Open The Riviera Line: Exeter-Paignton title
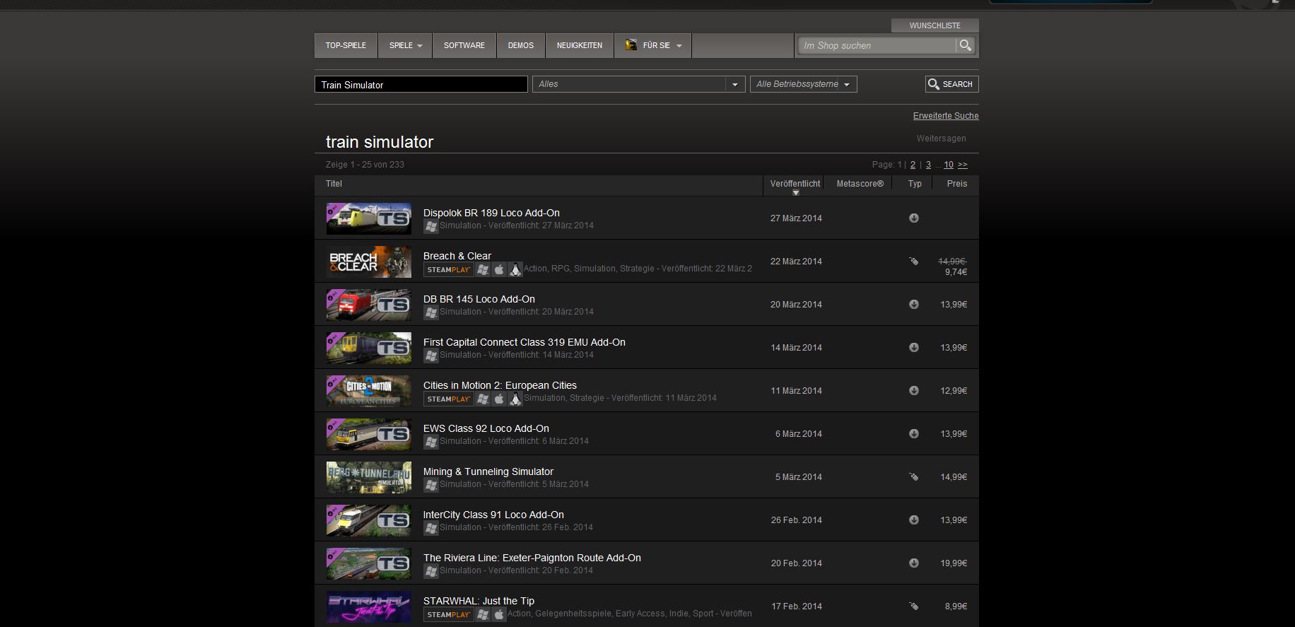 point(532,558)
